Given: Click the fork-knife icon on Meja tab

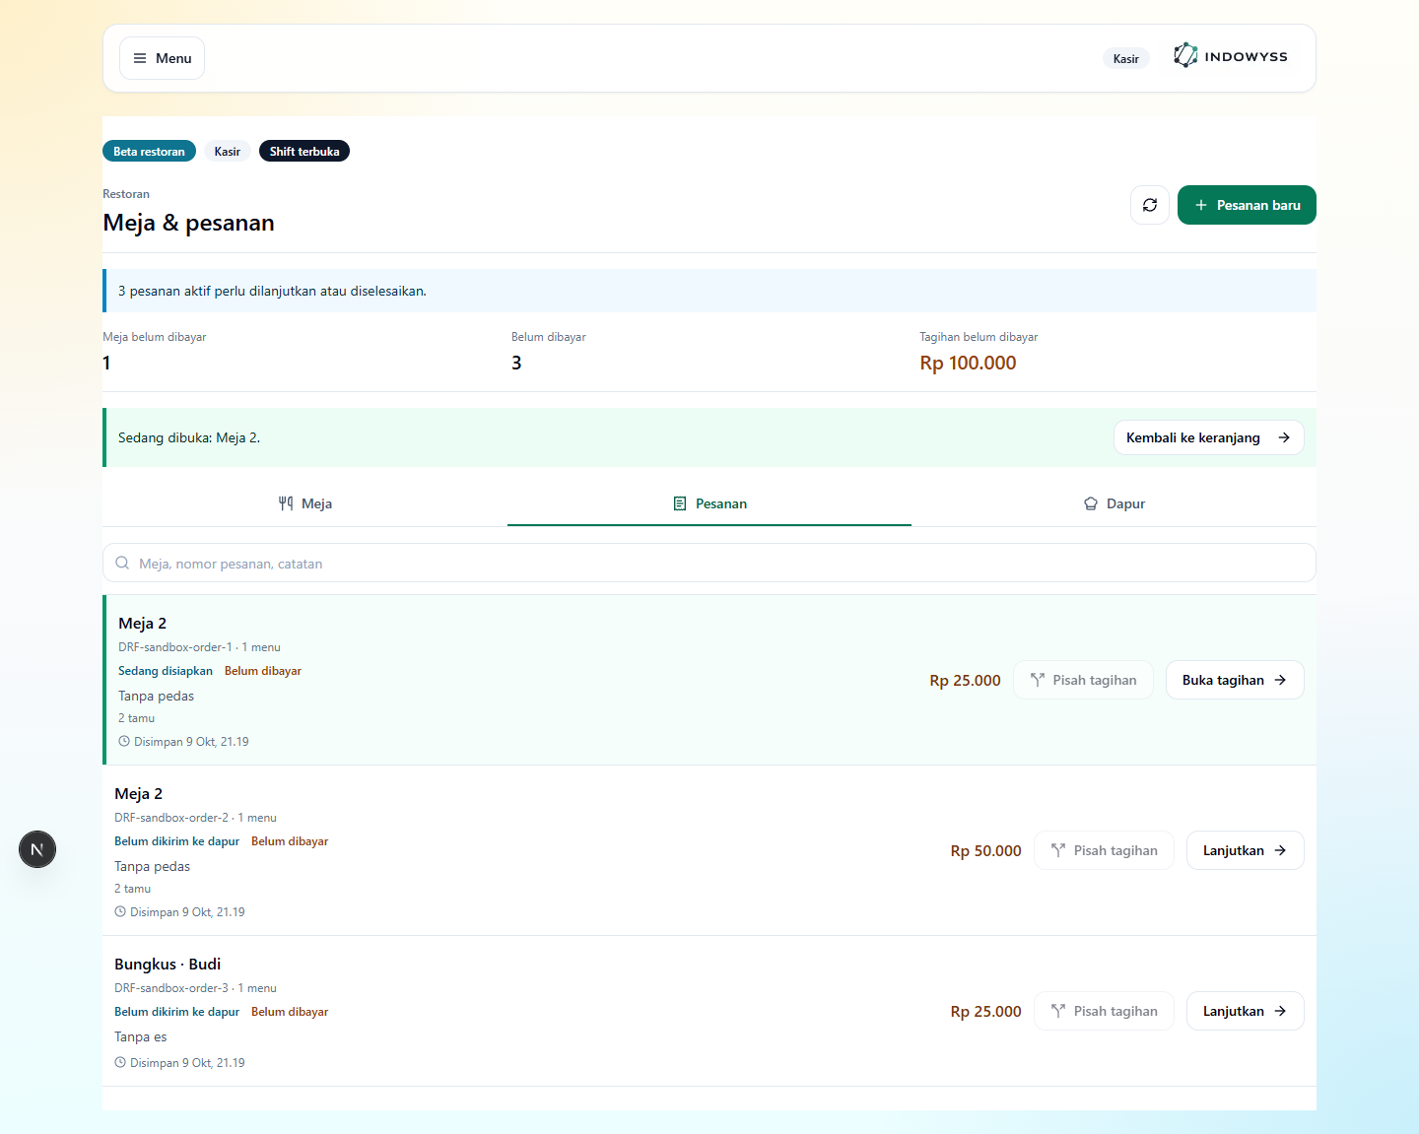Looking at the screenshot, I should pos(286,503).
